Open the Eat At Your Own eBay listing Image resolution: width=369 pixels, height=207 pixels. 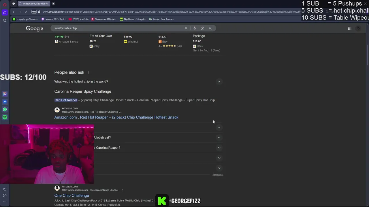[101, 41]
